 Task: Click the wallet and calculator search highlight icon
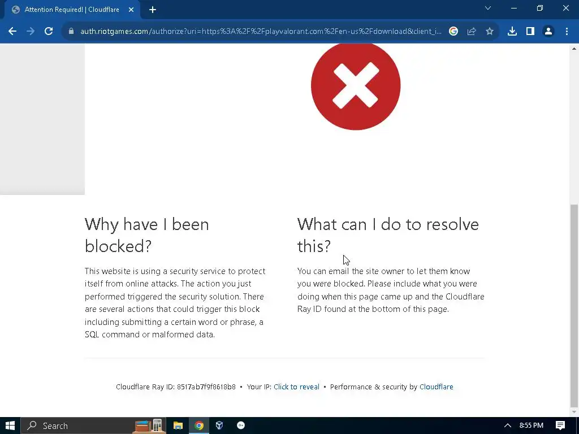tap(149, 426)
